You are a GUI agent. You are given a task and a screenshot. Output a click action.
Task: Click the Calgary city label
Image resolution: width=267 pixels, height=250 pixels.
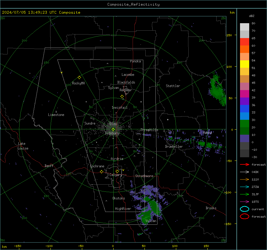(x=116, y=175)
